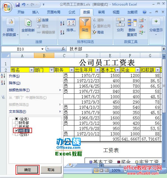
Task: Open the Connections dialog
Action: (x=43, y=20)
